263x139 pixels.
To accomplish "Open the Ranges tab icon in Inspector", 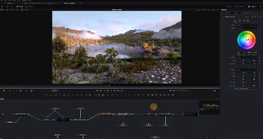I will click(239, 21).
